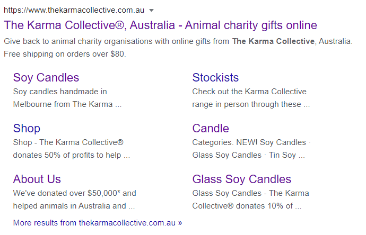Image resolution: width=366 pixels, height=235 pixels.
Task: Open the Soy Candles sitelink
Action: [x=46, y=78]
